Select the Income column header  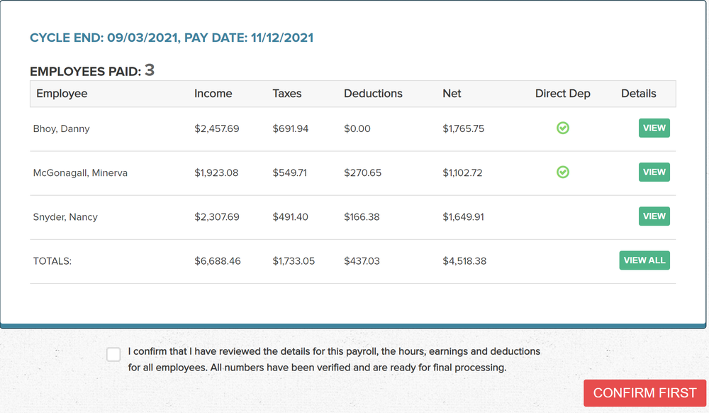coord(213,93)
